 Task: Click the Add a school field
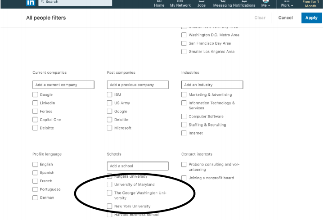[138, 166]
